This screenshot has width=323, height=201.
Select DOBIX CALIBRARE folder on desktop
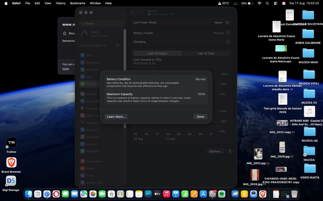point(308,37)
